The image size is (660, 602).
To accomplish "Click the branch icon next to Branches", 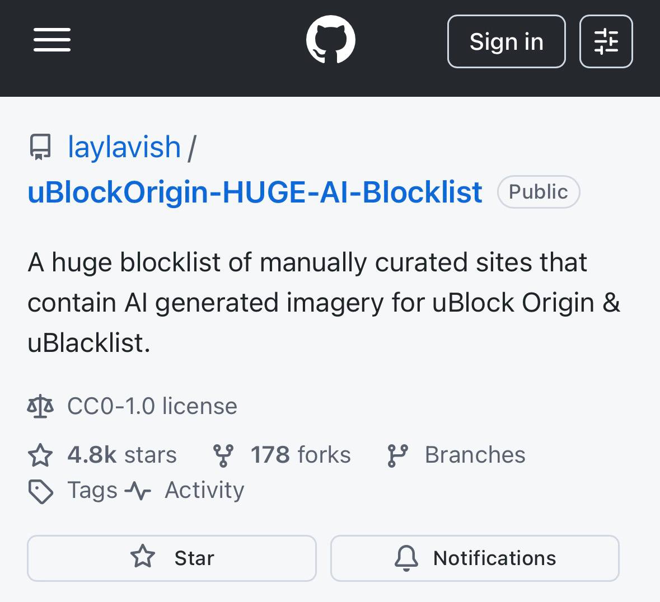I will (397, 455).
